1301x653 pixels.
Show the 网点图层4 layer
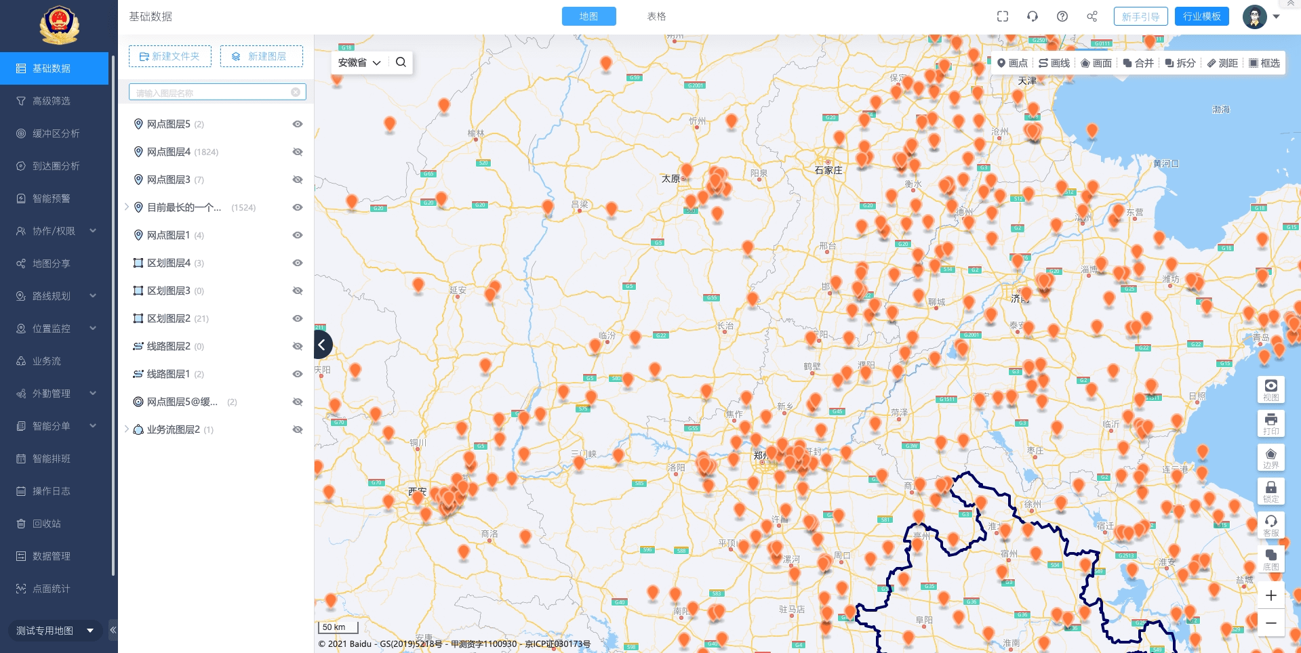(x=297, y=152)
